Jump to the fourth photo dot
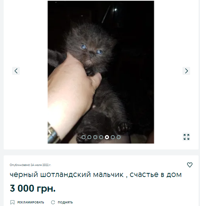 point(101,137)
